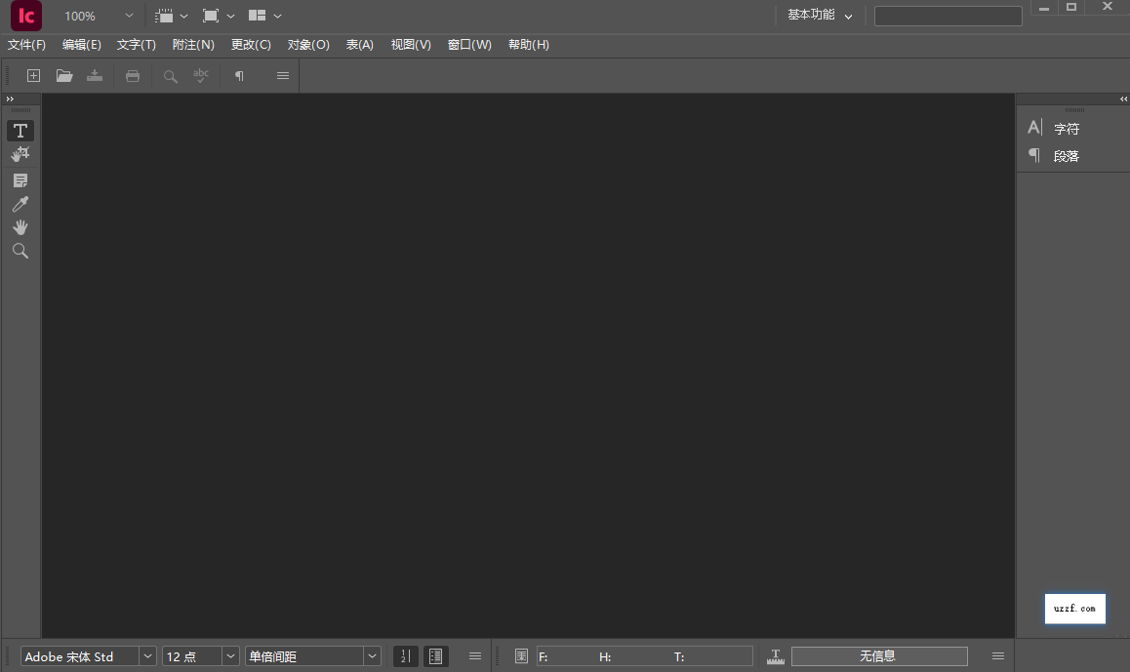Select the Position tool
Screen dimensions: 1130x672
tap(20, 154)
